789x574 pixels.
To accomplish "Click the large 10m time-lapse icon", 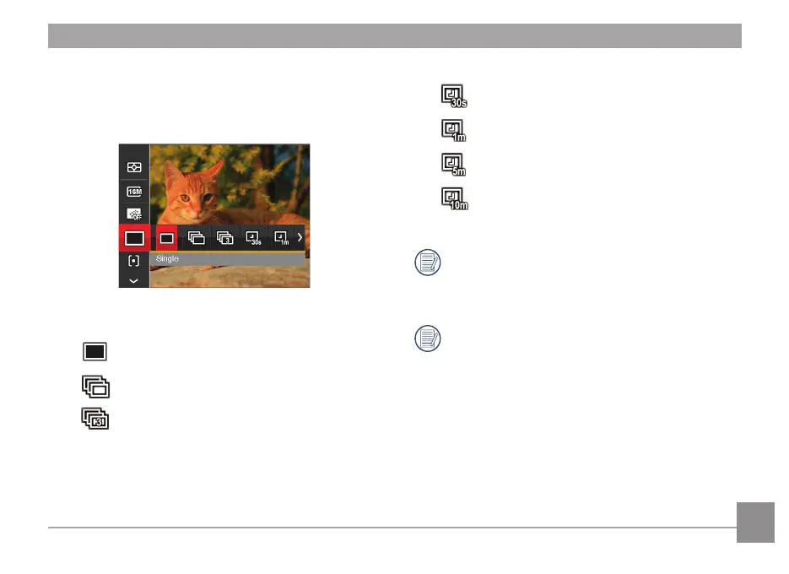I will point(454,199).
